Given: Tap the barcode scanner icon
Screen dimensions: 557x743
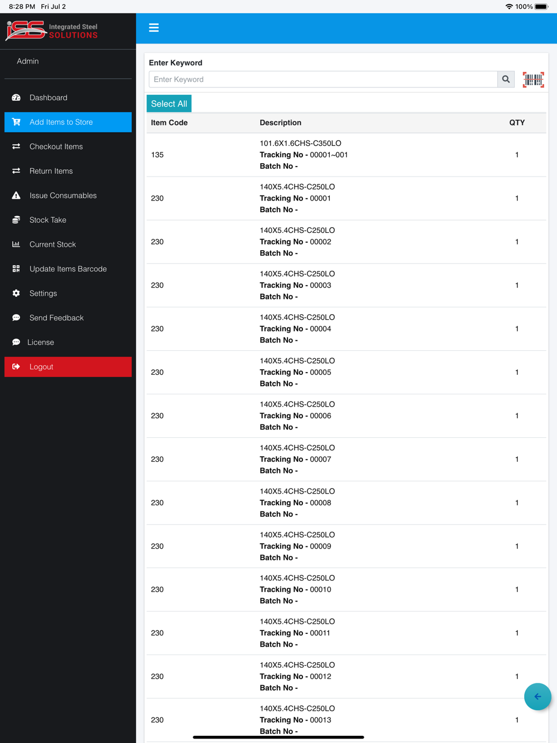Looking at the screenshot, I should [533, 80].
